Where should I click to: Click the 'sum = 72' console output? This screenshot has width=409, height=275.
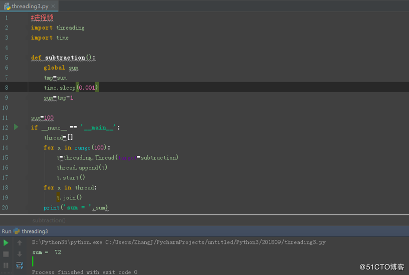pos(47,252)
